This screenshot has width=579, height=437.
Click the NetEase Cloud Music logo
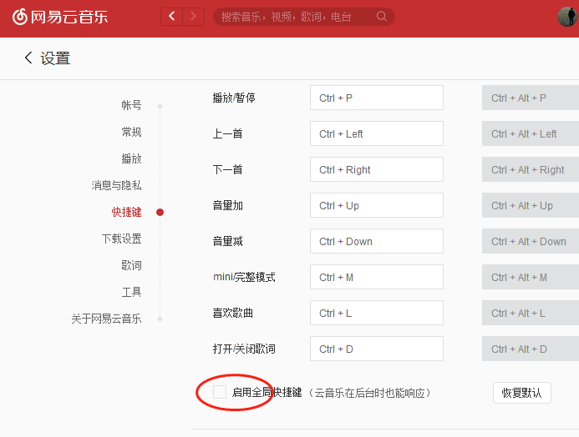tap(60, 17)
